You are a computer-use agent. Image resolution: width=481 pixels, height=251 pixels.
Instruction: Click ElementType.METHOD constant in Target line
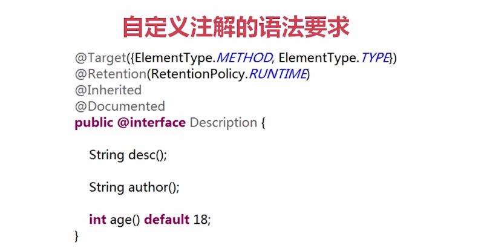pyautogui.click(x=203, y=58)
